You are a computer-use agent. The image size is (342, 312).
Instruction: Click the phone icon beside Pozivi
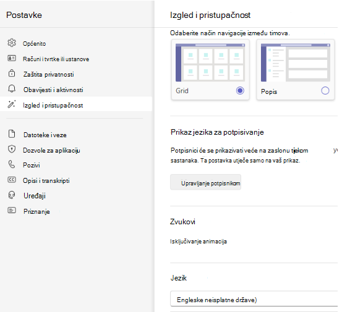12,164
